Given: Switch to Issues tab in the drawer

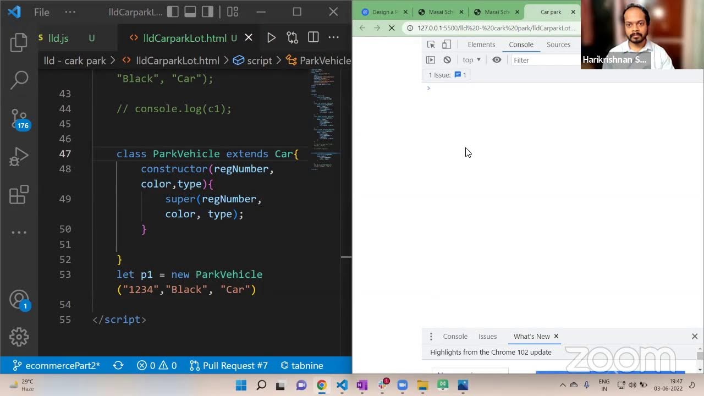Looking at the screenshot, I should 488,337.
